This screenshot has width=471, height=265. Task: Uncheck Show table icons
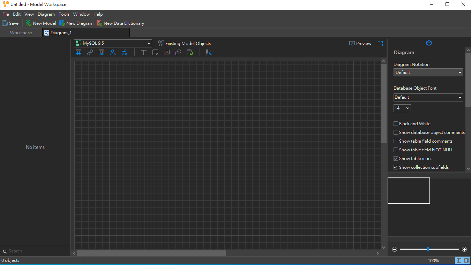pyautogui.click(x=396, y=159)
